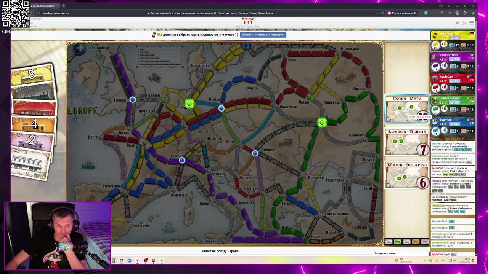Pick the first white face-up train card

[x=389, y=242]
